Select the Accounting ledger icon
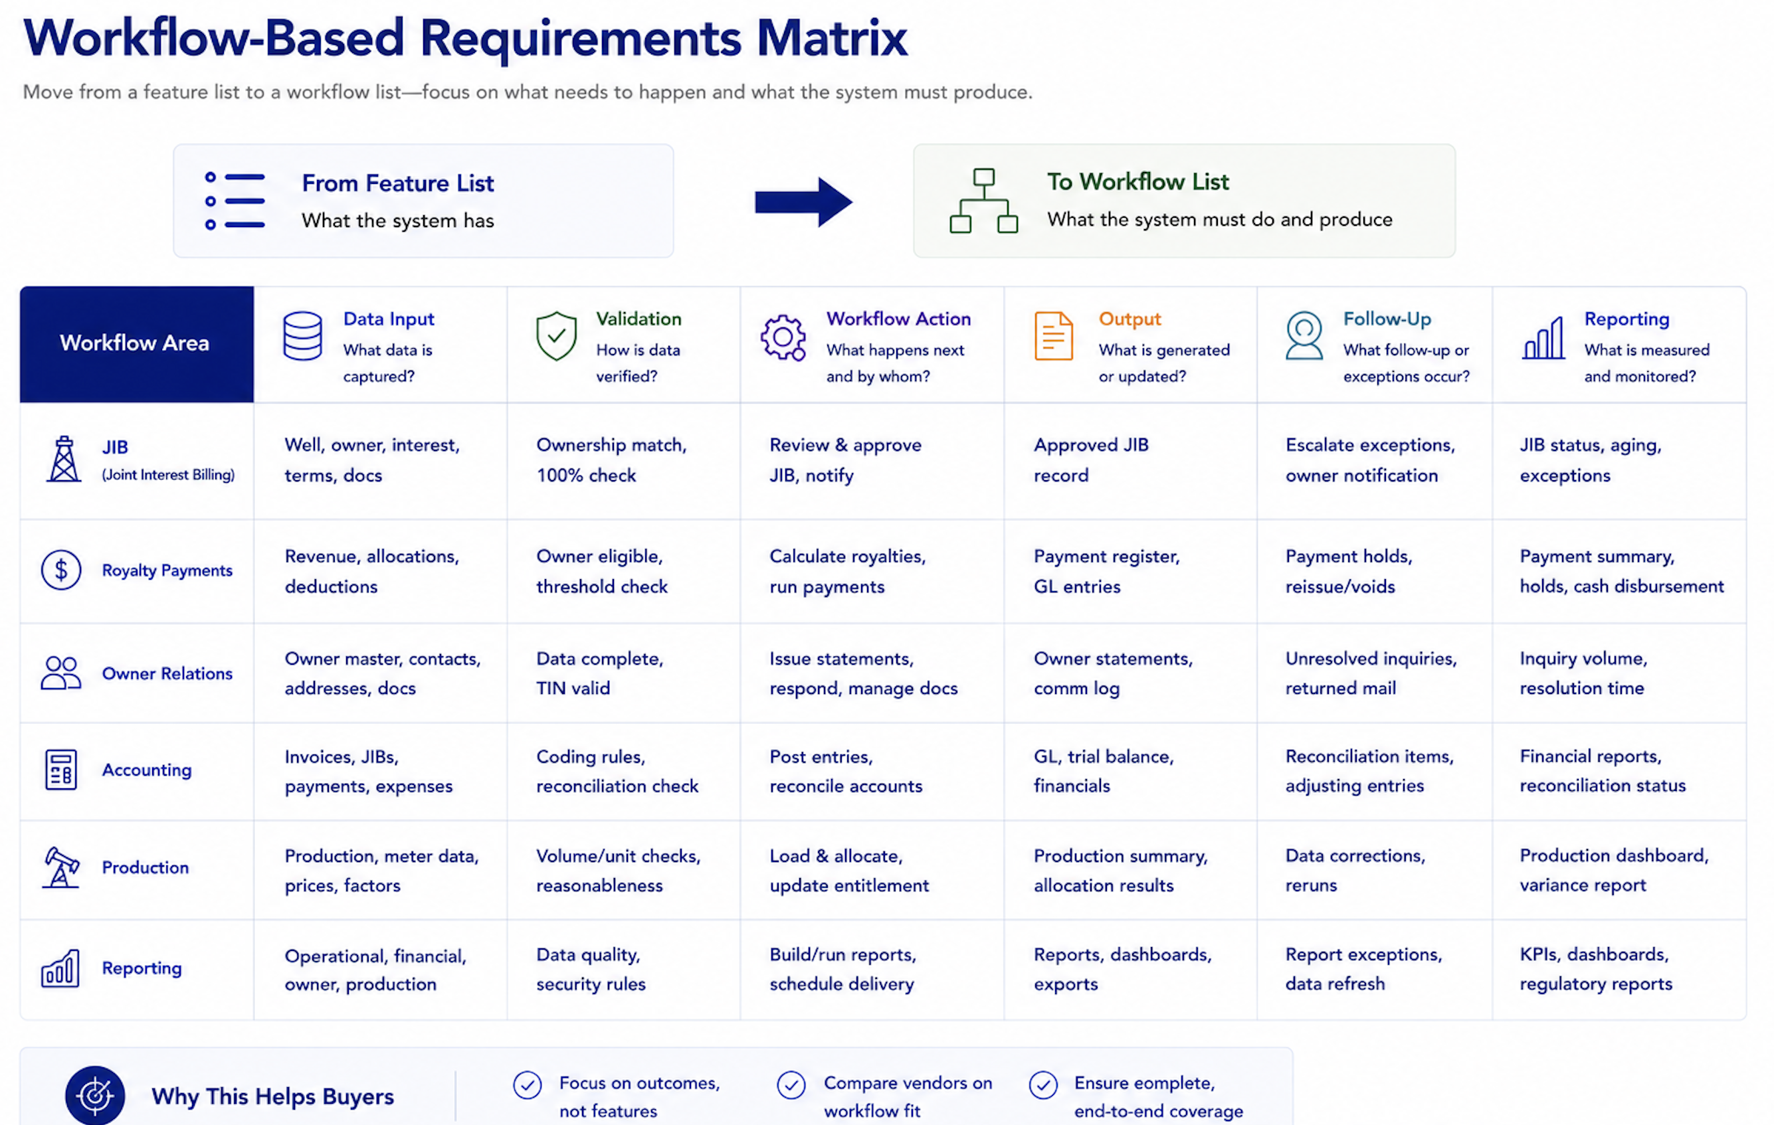Image resolution: width=1774 pixels, height=1125 pixels. [60, 770]
